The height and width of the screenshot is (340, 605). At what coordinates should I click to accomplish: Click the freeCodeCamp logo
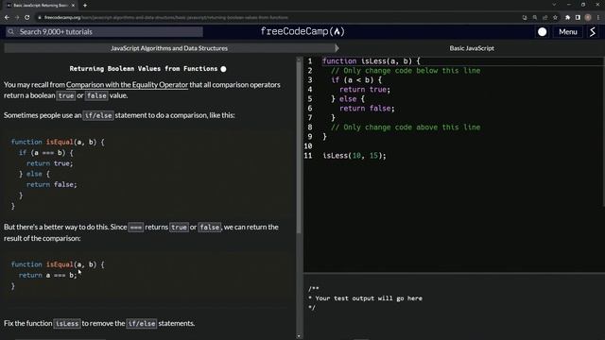(x=302, y=31)
